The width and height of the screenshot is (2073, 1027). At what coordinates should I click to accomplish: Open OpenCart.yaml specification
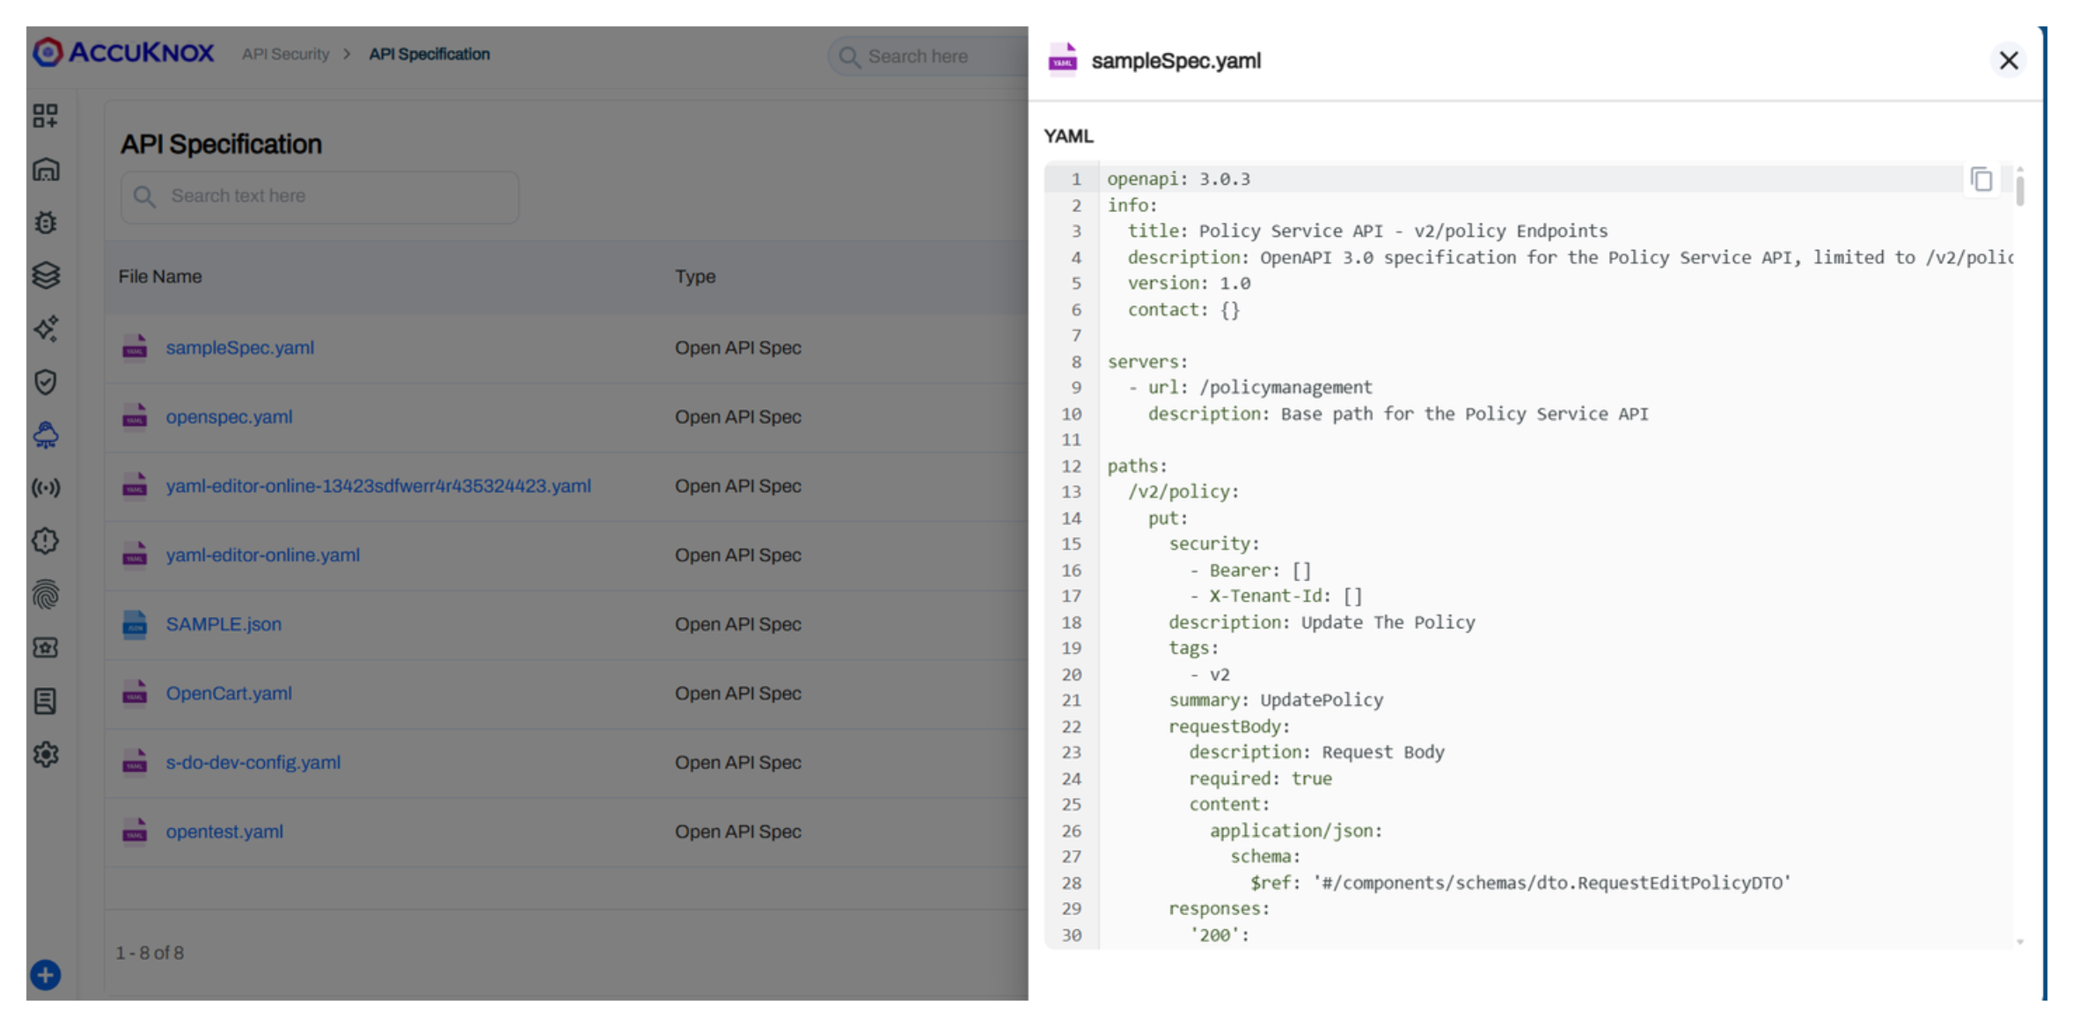[x=229, y=693]
